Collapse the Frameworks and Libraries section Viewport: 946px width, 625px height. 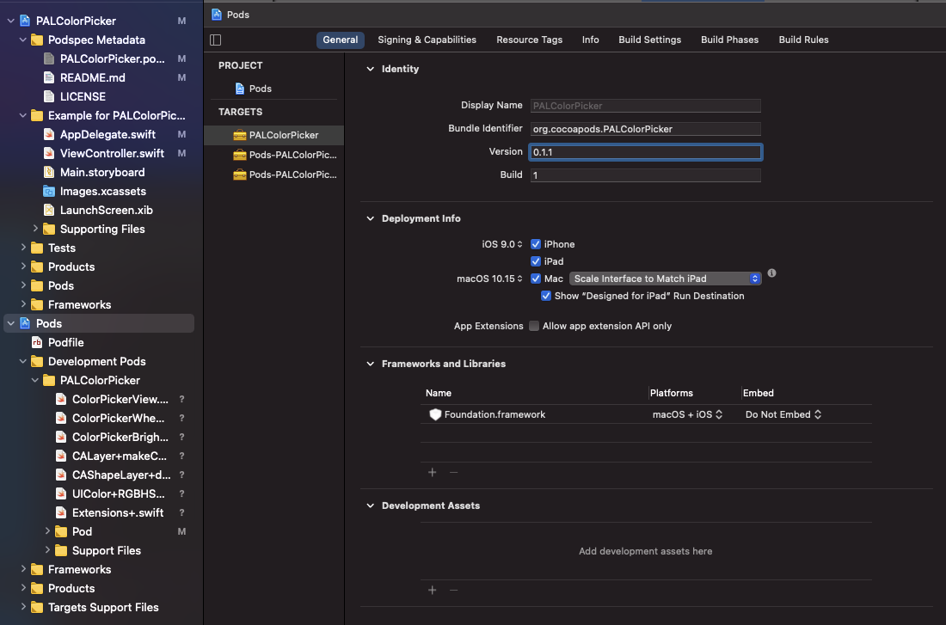(371, 364)
